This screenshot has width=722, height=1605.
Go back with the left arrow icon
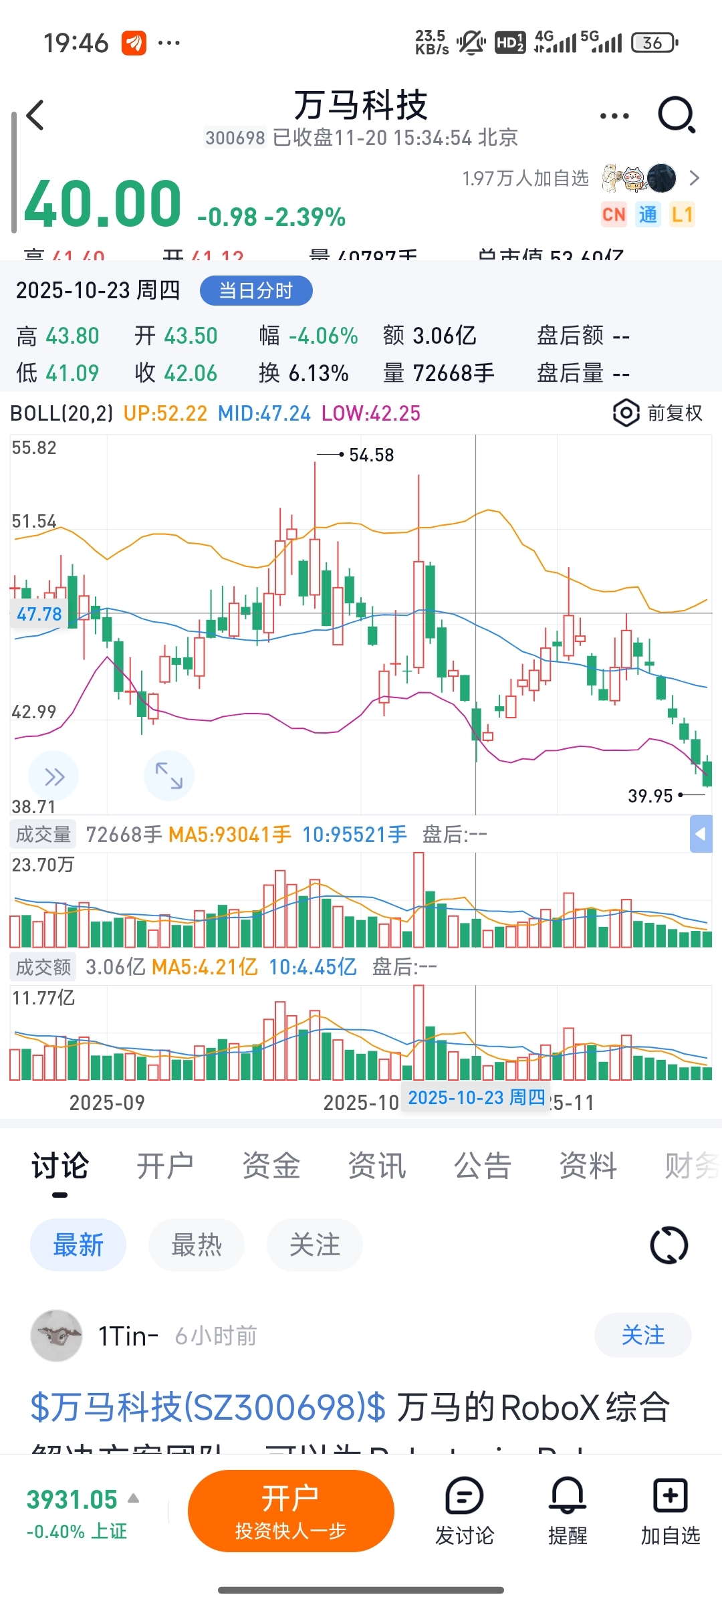click(35, 115)
